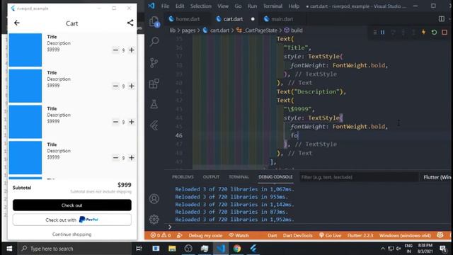Switch to the cart.dart tab
Viewport: 453px width, 255px height.
click(x=234, y=19)
